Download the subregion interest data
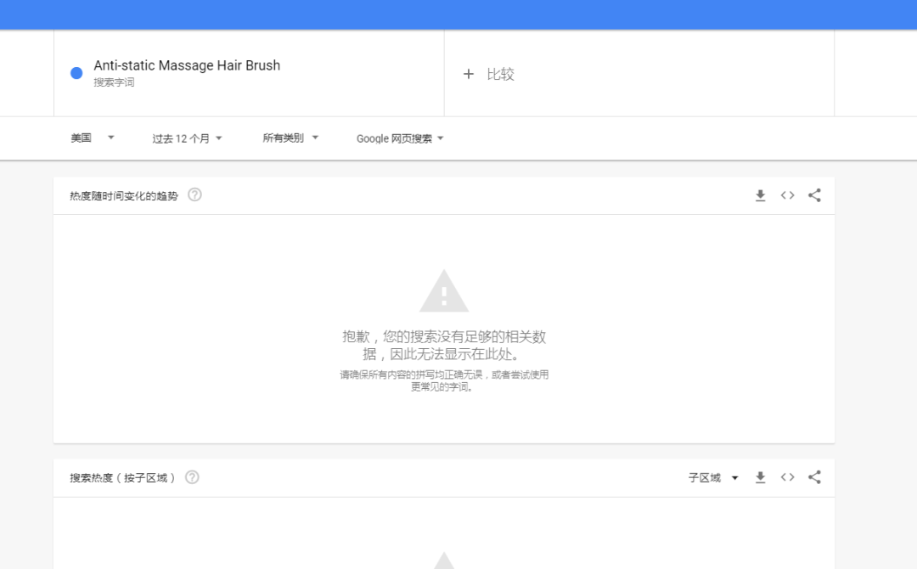 coord(760,478)
